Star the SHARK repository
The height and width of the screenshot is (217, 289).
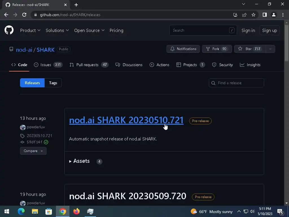pyautogui.click(x=250, y=49)
